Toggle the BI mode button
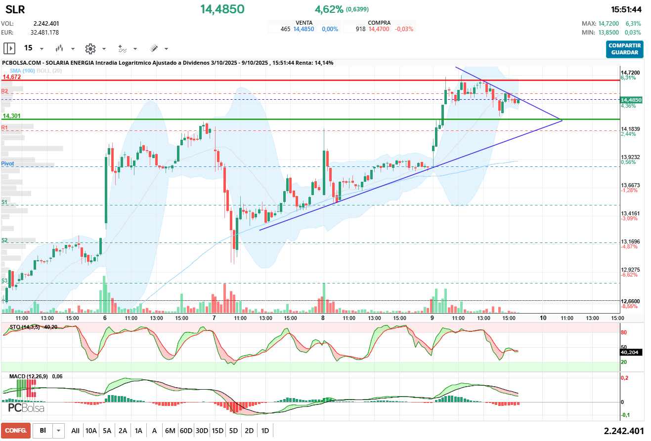Screen dimensions: 651x441 (x=43, y=431)
